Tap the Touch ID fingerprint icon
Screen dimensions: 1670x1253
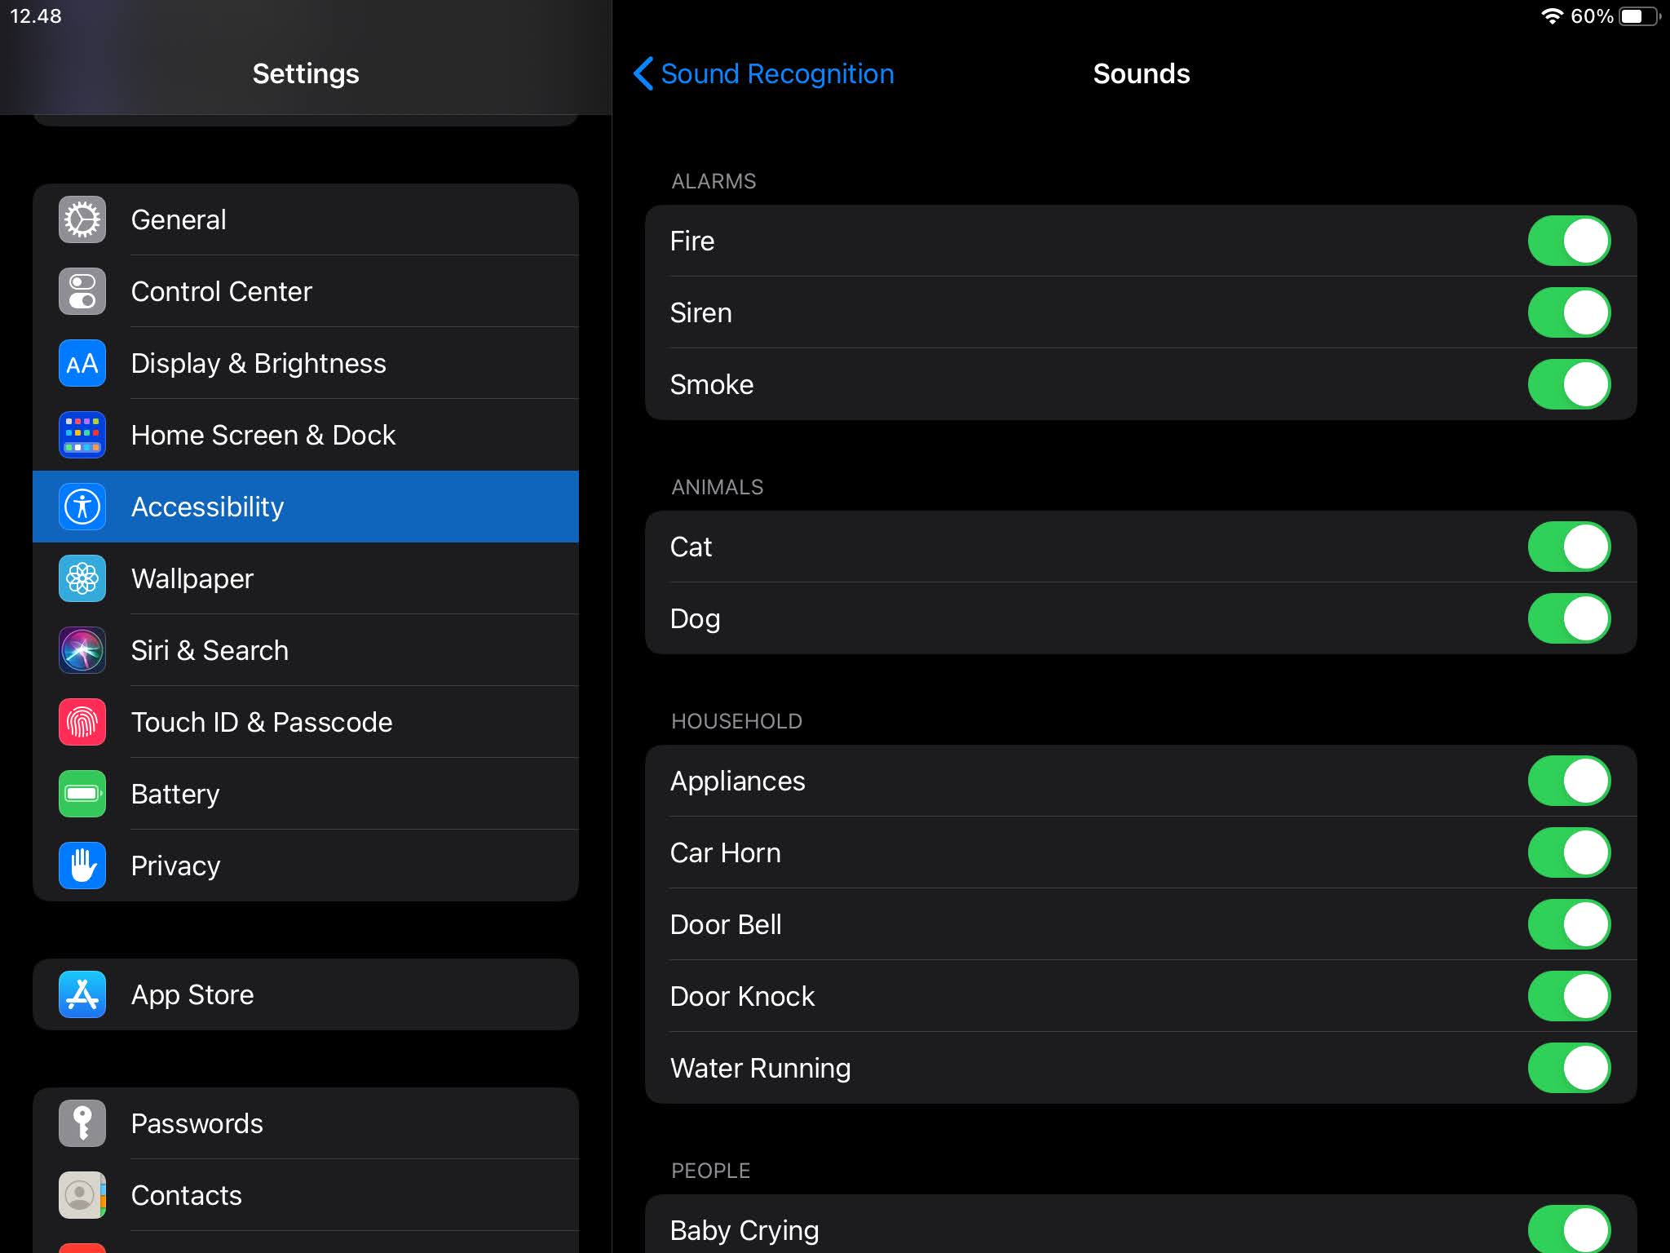pyautogui.click(x=82, y=722)
